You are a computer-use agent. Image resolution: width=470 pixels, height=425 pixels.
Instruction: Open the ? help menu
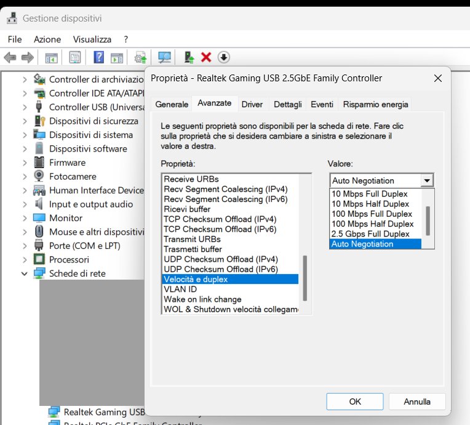click(x=126, y=39)
